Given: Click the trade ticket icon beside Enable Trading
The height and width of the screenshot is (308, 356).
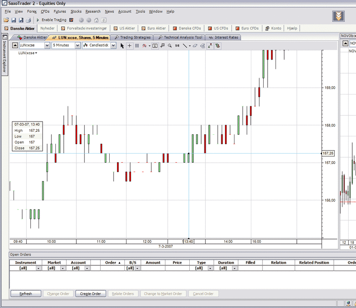Looking at the screenshot, I should [71, 20].
